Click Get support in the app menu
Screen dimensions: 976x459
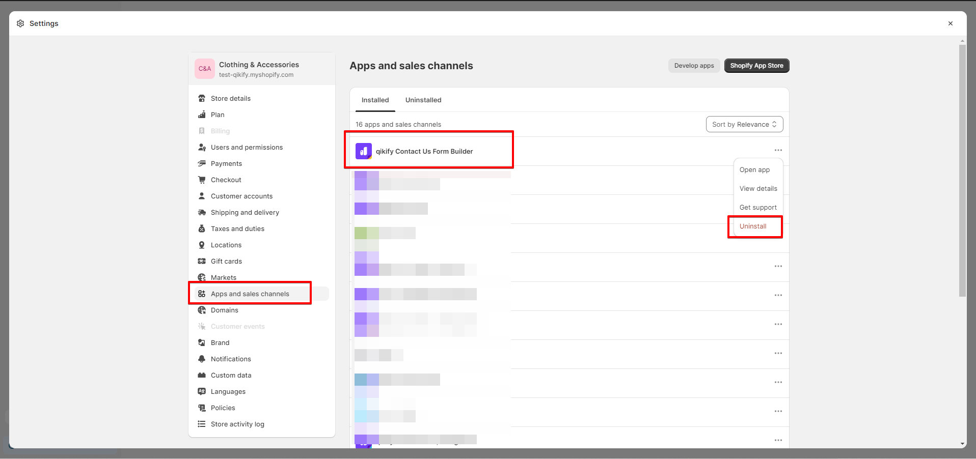758,208
